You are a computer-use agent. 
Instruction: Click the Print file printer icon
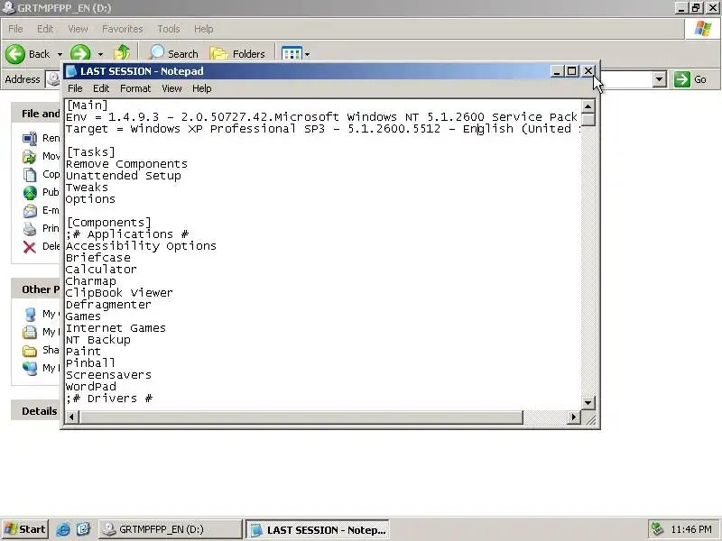point(30,228)
